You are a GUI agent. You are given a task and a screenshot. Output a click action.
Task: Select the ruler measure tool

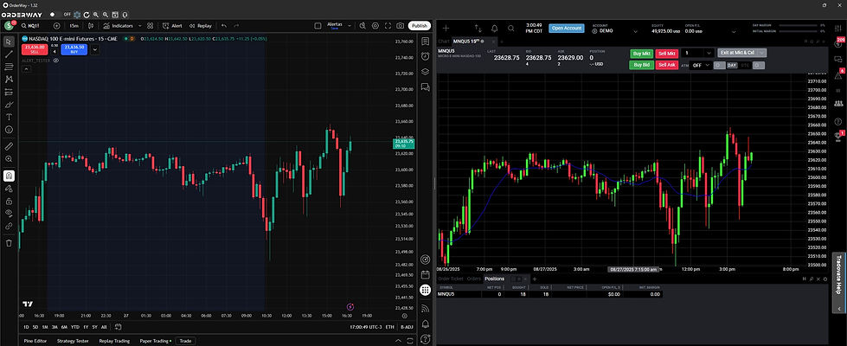(9, 146)
